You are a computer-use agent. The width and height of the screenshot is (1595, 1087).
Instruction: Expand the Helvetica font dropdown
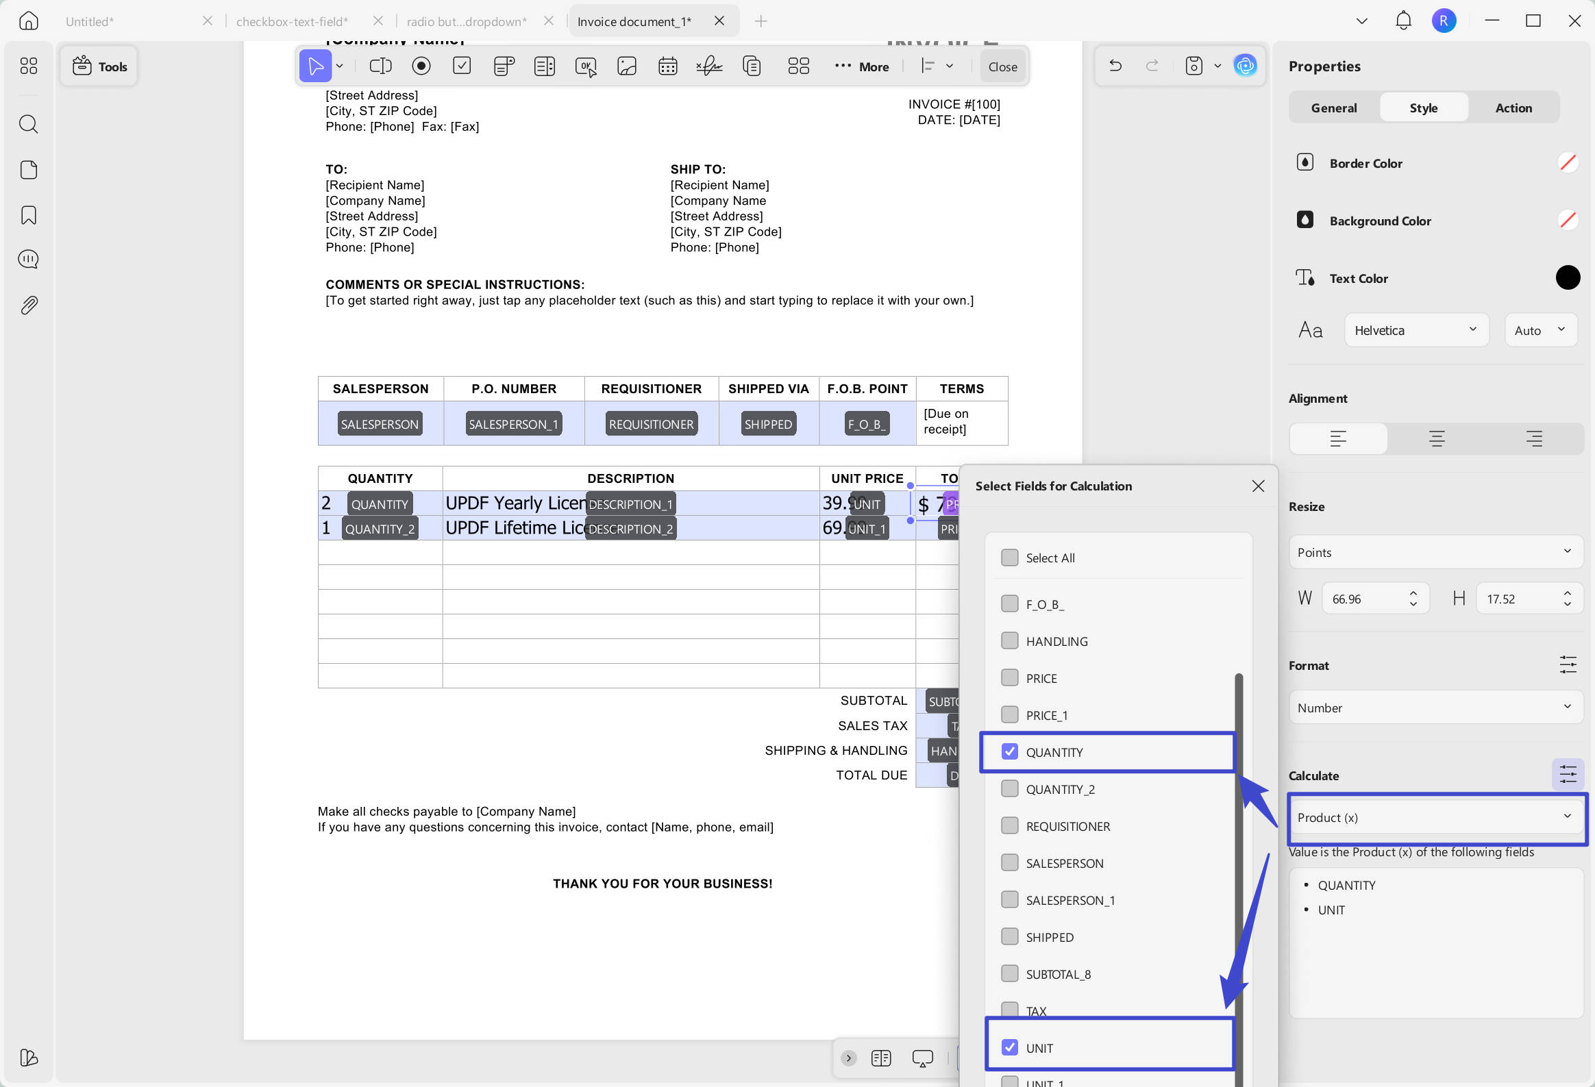(1415, 330)
